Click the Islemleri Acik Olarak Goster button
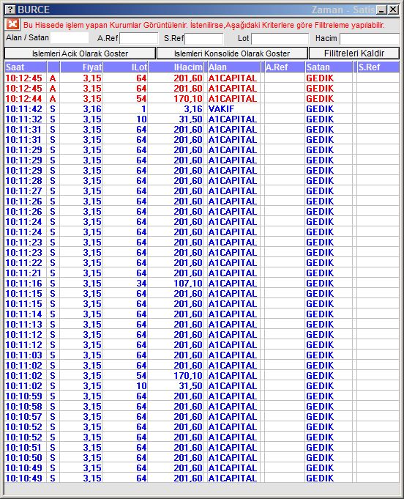 [x=80, y=53]
